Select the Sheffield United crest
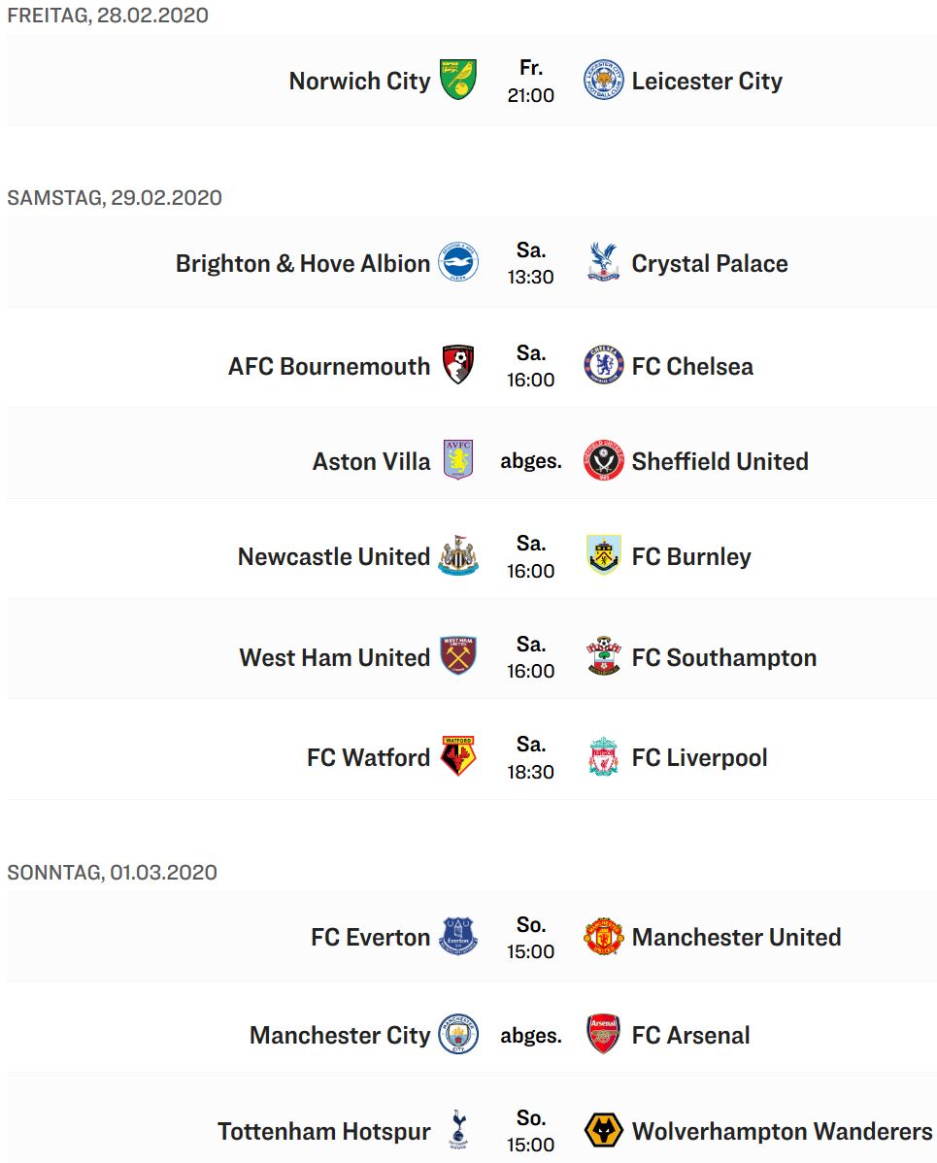The image size is (937, 1163). click(603, 460)
